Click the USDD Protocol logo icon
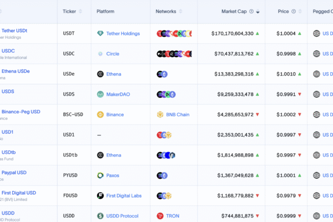Screen dimensions: 333x222 coord(100,216)
